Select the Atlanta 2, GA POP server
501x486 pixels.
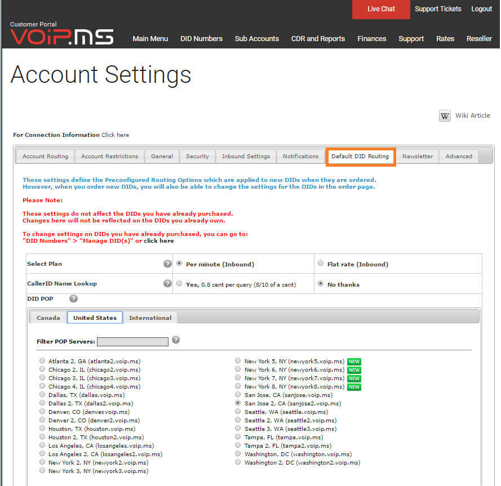42,360
